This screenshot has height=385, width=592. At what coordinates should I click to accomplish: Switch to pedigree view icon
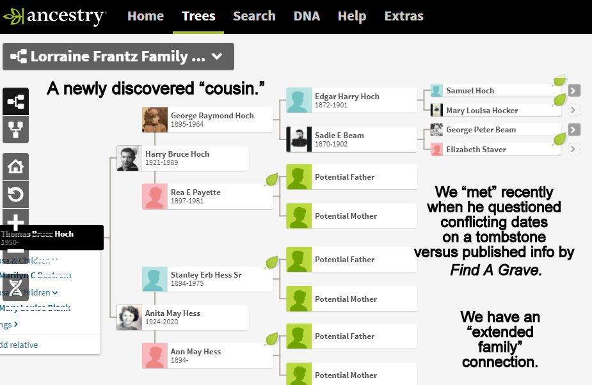click(15, 101)
